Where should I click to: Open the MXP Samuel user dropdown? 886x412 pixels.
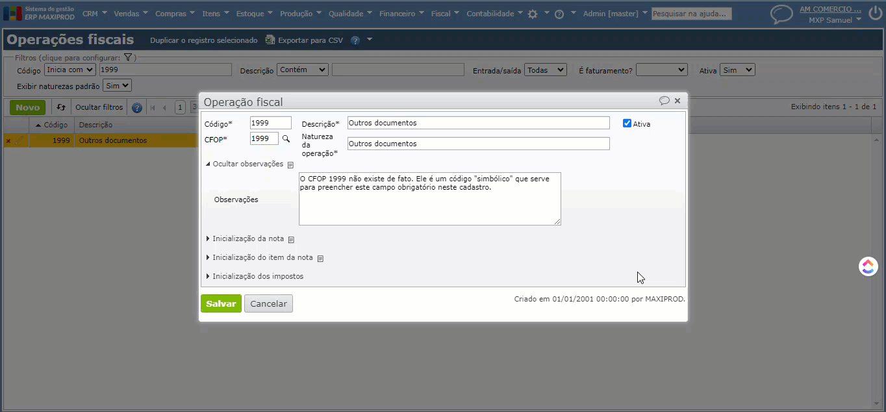click(835, 20)
